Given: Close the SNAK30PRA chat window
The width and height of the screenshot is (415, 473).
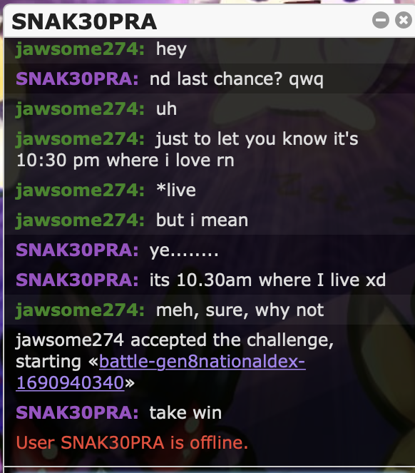Looking at the screenshot, I should 404,20.
